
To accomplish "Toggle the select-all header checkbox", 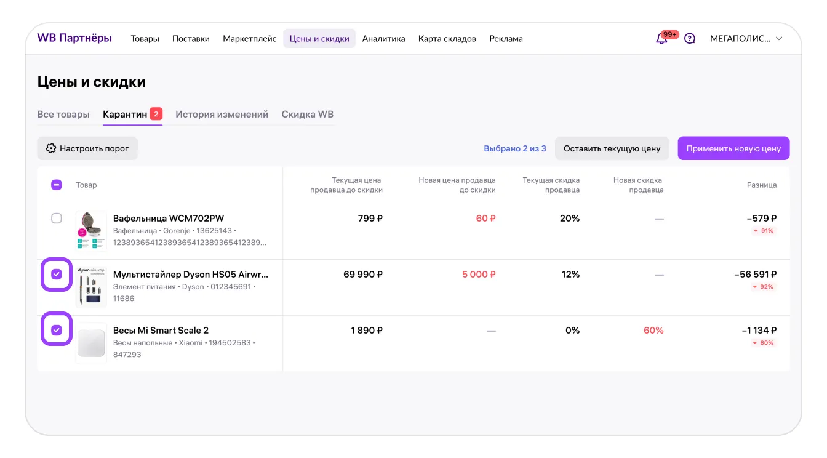I will 56,185.
